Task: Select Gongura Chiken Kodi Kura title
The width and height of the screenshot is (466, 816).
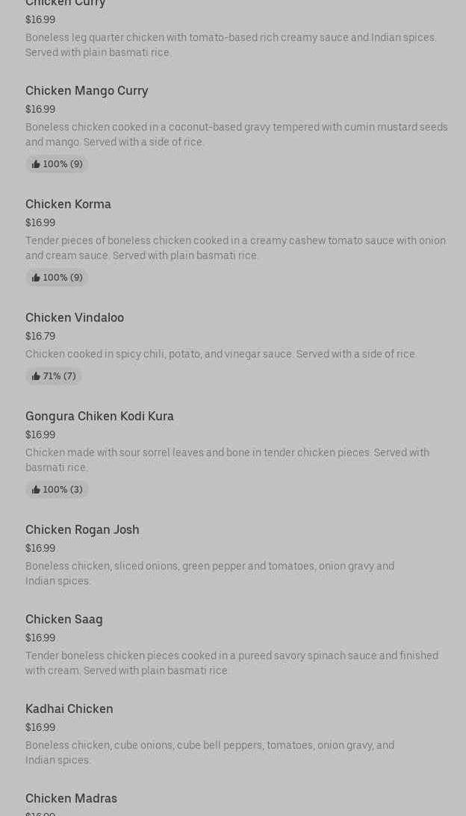Action: coord(99,417)
